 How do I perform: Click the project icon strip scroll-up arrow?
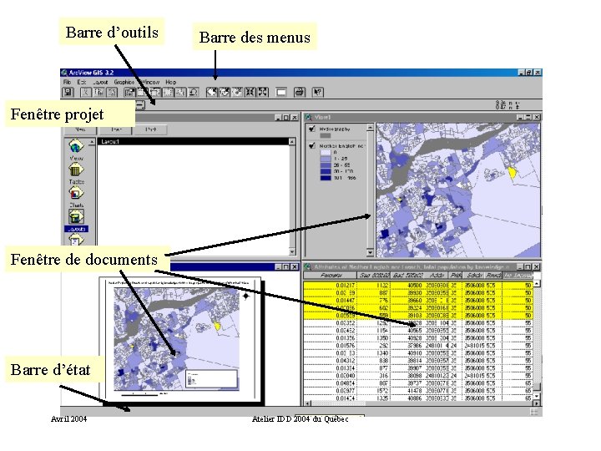tap(92, 142)
